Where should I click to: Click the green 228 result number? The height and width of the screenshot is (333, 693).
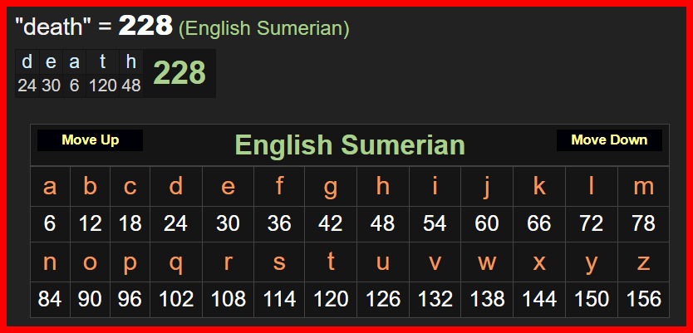click(179, 74)
